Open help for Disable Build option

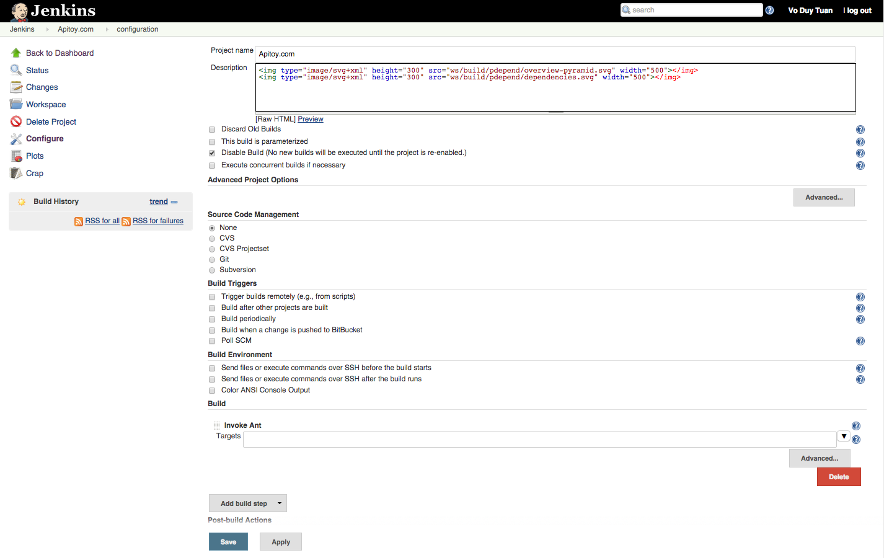click(860, 153)
